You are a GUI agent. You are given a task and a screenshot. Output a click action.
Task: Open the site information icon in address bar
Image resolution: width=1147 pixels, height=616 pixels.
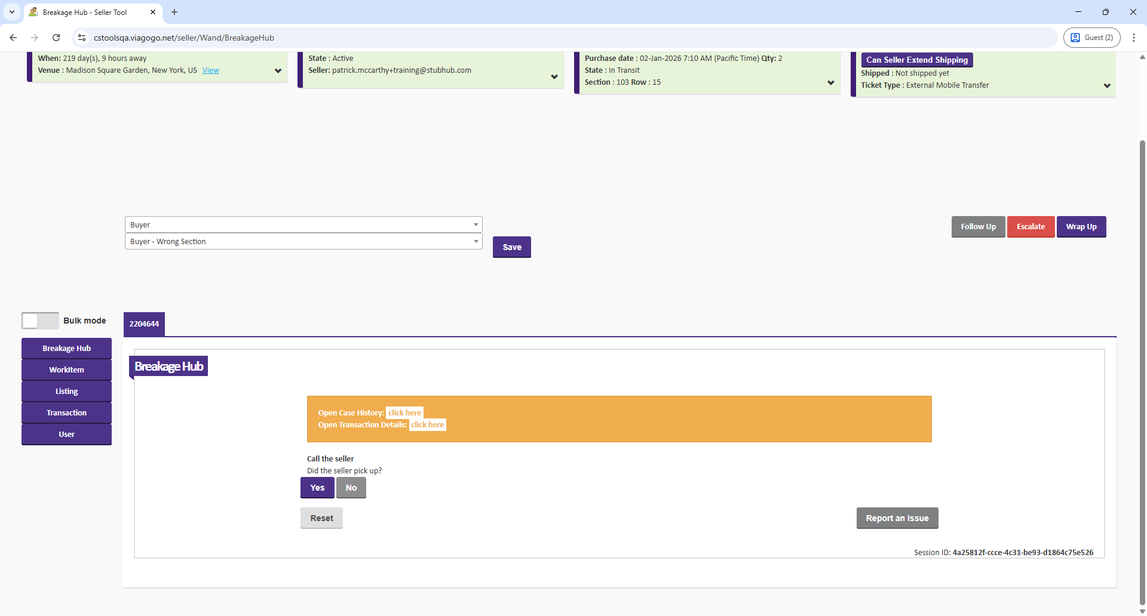(x=82, y=38)
